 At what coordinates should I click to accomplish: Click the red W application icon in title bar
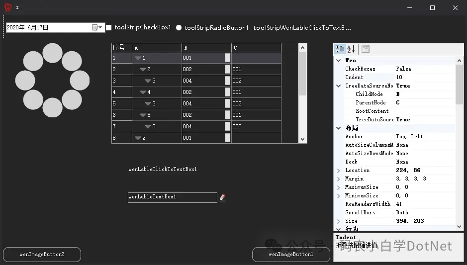point(8,7)
